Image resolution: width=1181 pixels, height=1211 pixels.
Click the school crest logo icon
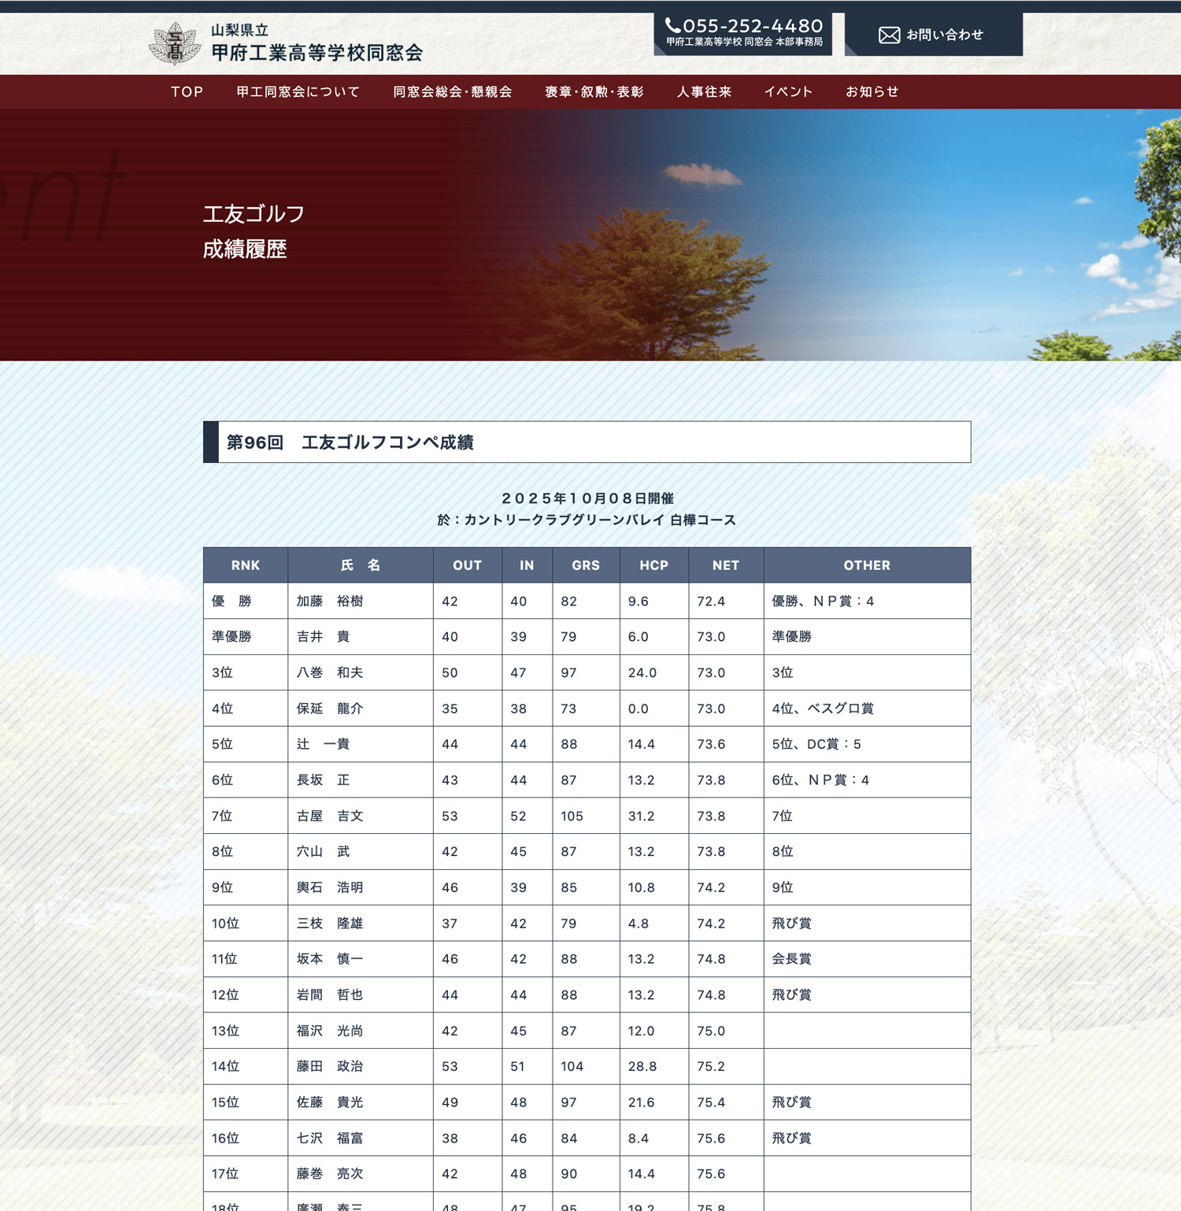[174, 44]
